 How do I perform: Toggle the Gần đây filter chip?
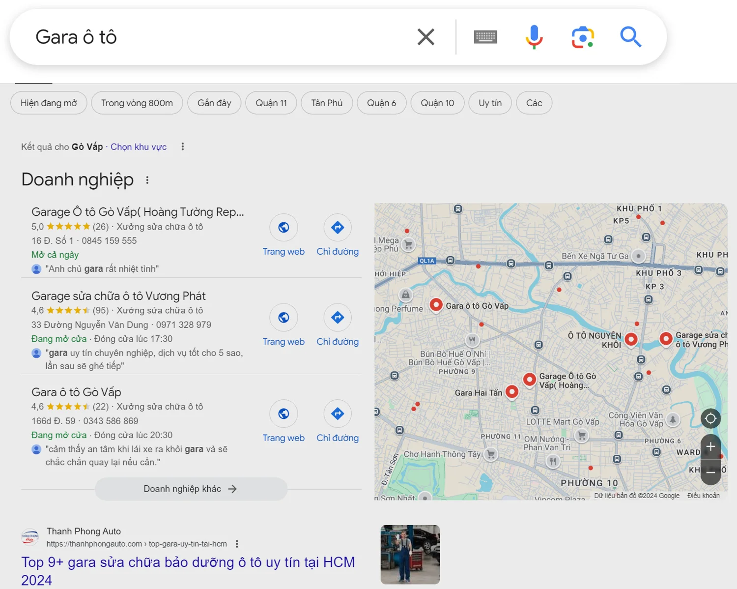[x=214, y=103]
